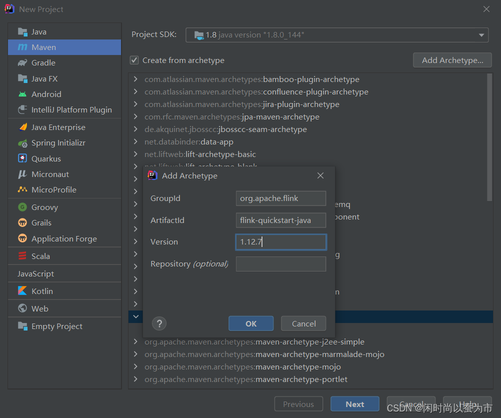Screen dimensions: 501x418
Task: Click the archetype list vertical scrollbar
Action: (489, 137)
